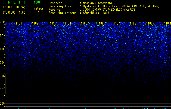Click the meteor count label

coord(39,8)
